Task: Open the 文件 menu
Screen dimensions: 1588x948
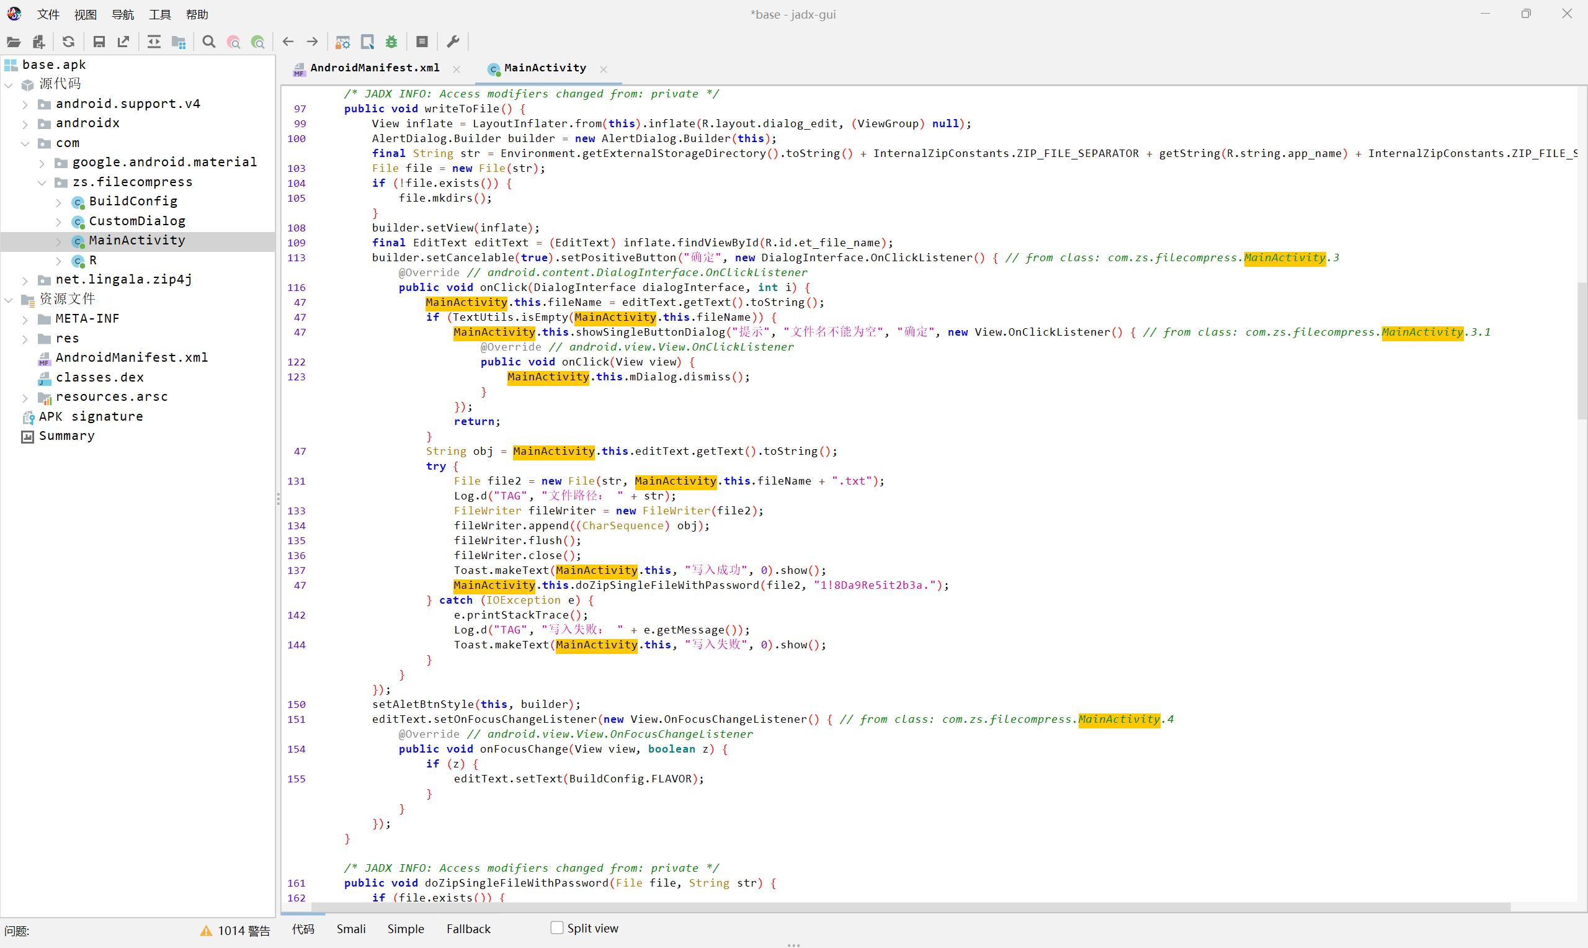Action: click(x=48, y=15)
